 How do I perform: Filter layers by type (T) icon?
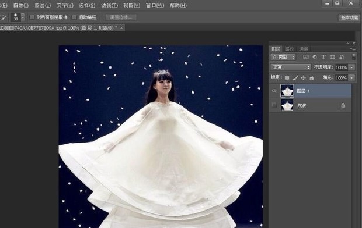(x=323, y=57)
